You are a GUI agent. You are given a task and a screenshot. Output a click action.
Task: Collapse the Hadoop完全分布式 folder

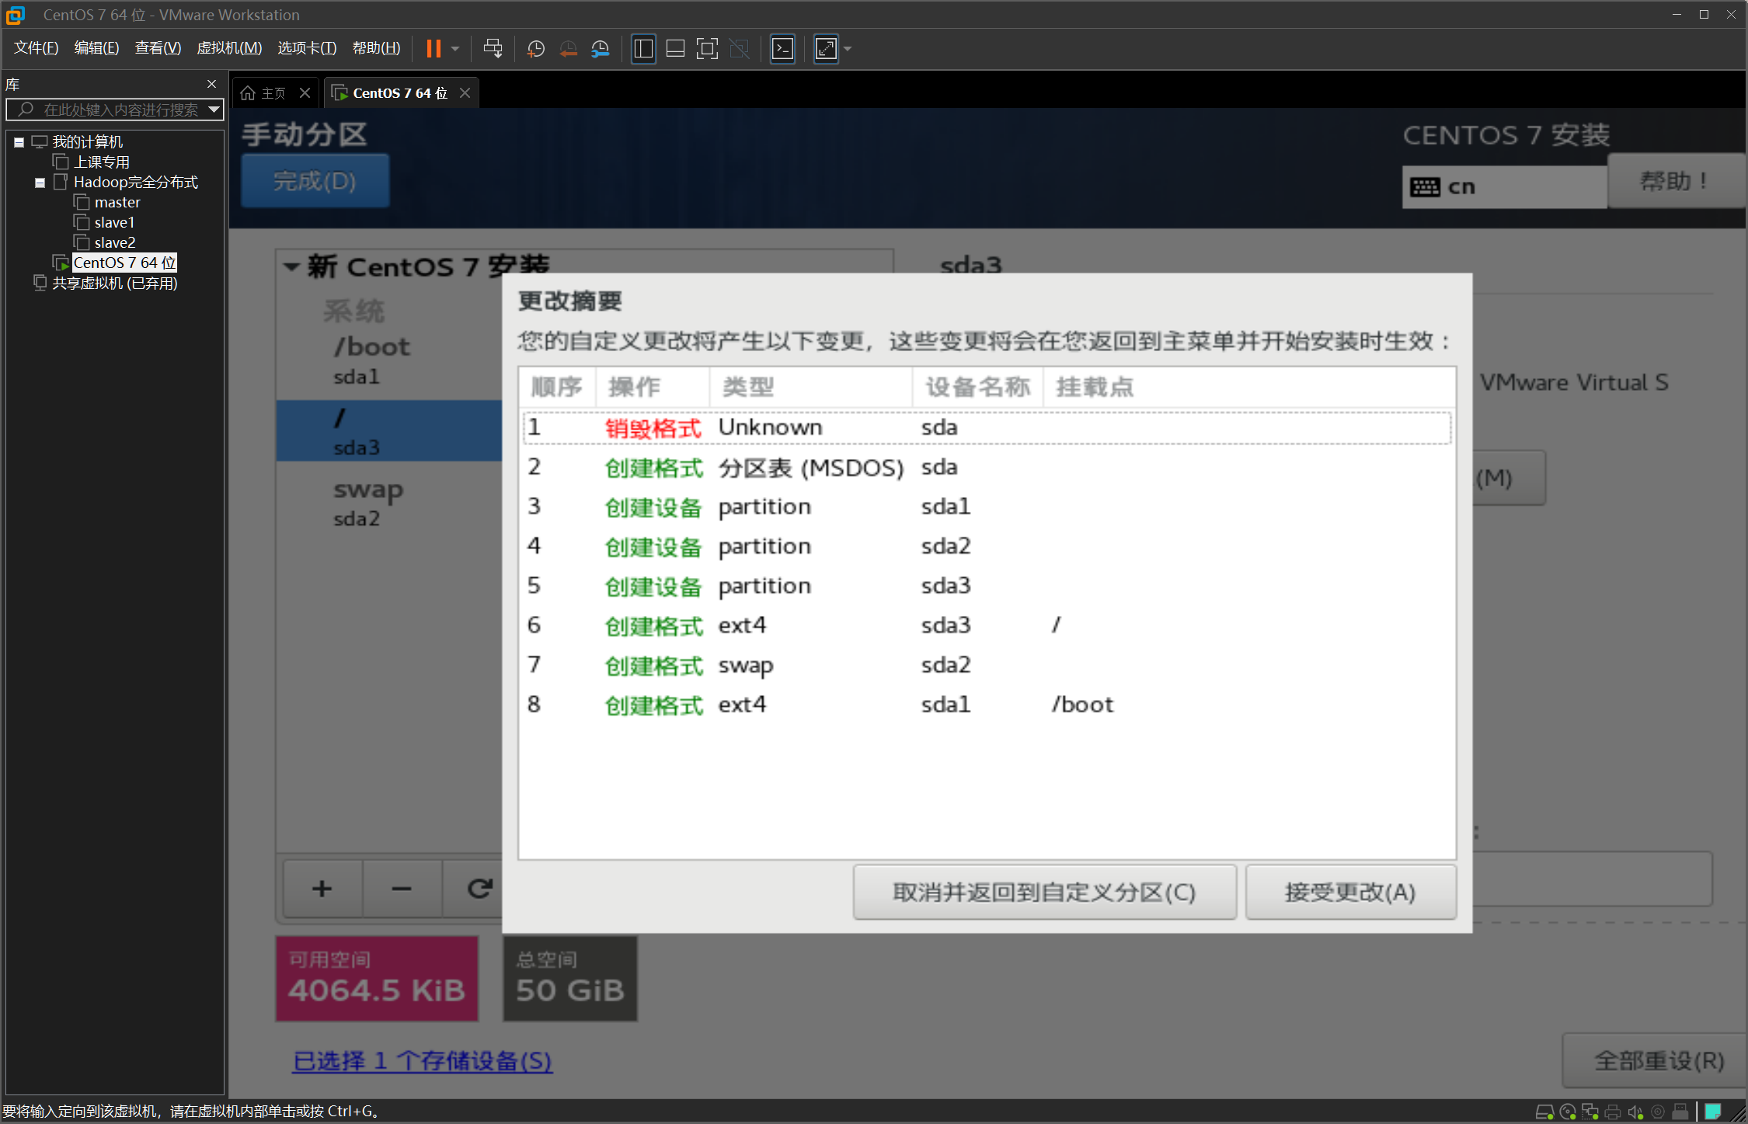tap(40, 183)
